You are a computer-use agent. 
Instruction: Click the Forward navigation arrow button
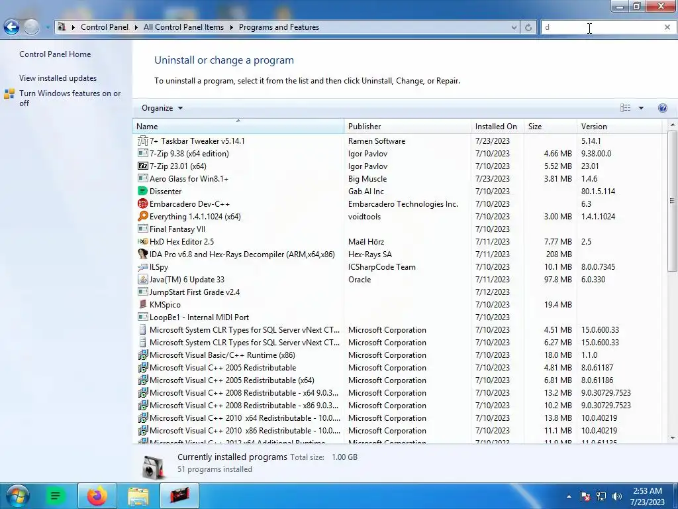[31, 27]
